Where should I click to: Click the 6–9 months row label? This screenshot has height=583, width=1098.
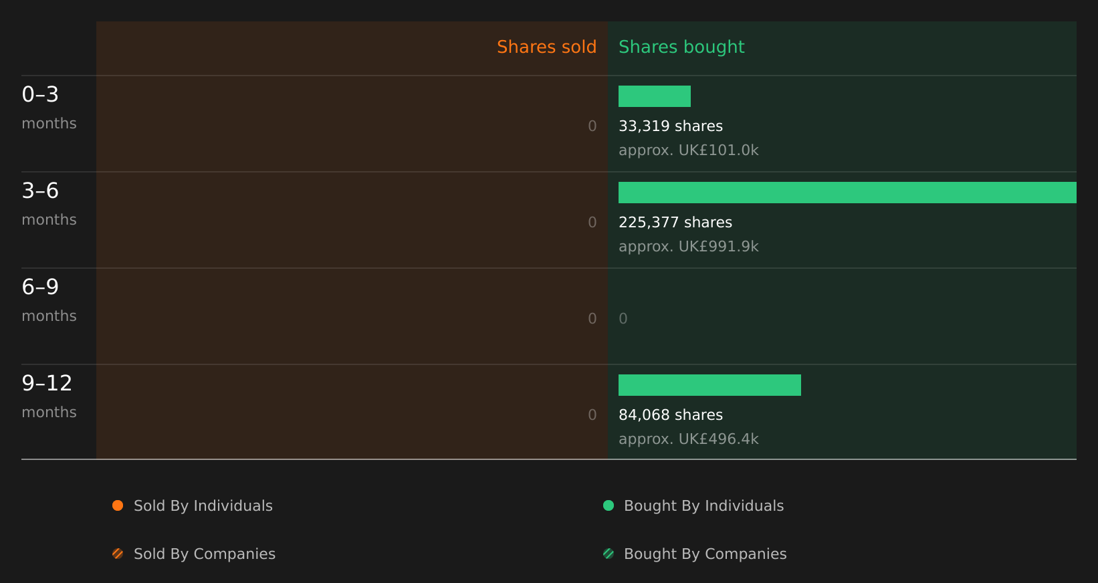[49, 300]
